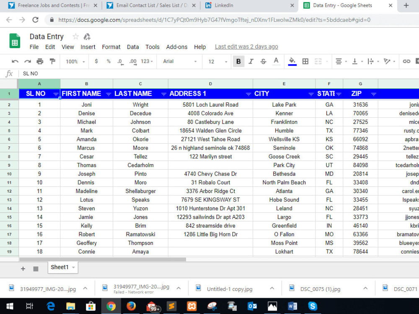Open the Insert menu
419x314 pixels.
[88, 47]
